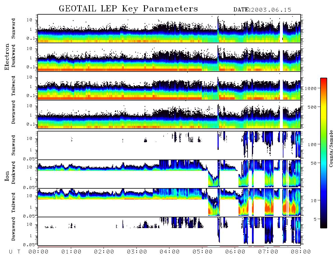Click the Electron Duskward spectrogram panel
This screenshot has width=333, height=257.
click(x=169, y=57)
